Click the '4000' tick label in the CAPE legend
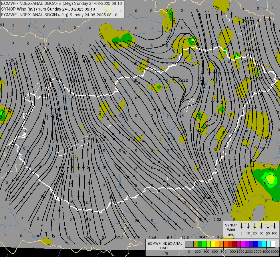280x257 pixels. click(x=266, y=252)
